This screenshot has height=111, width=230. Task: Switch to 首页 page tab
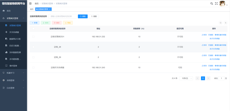pos(32,9)
